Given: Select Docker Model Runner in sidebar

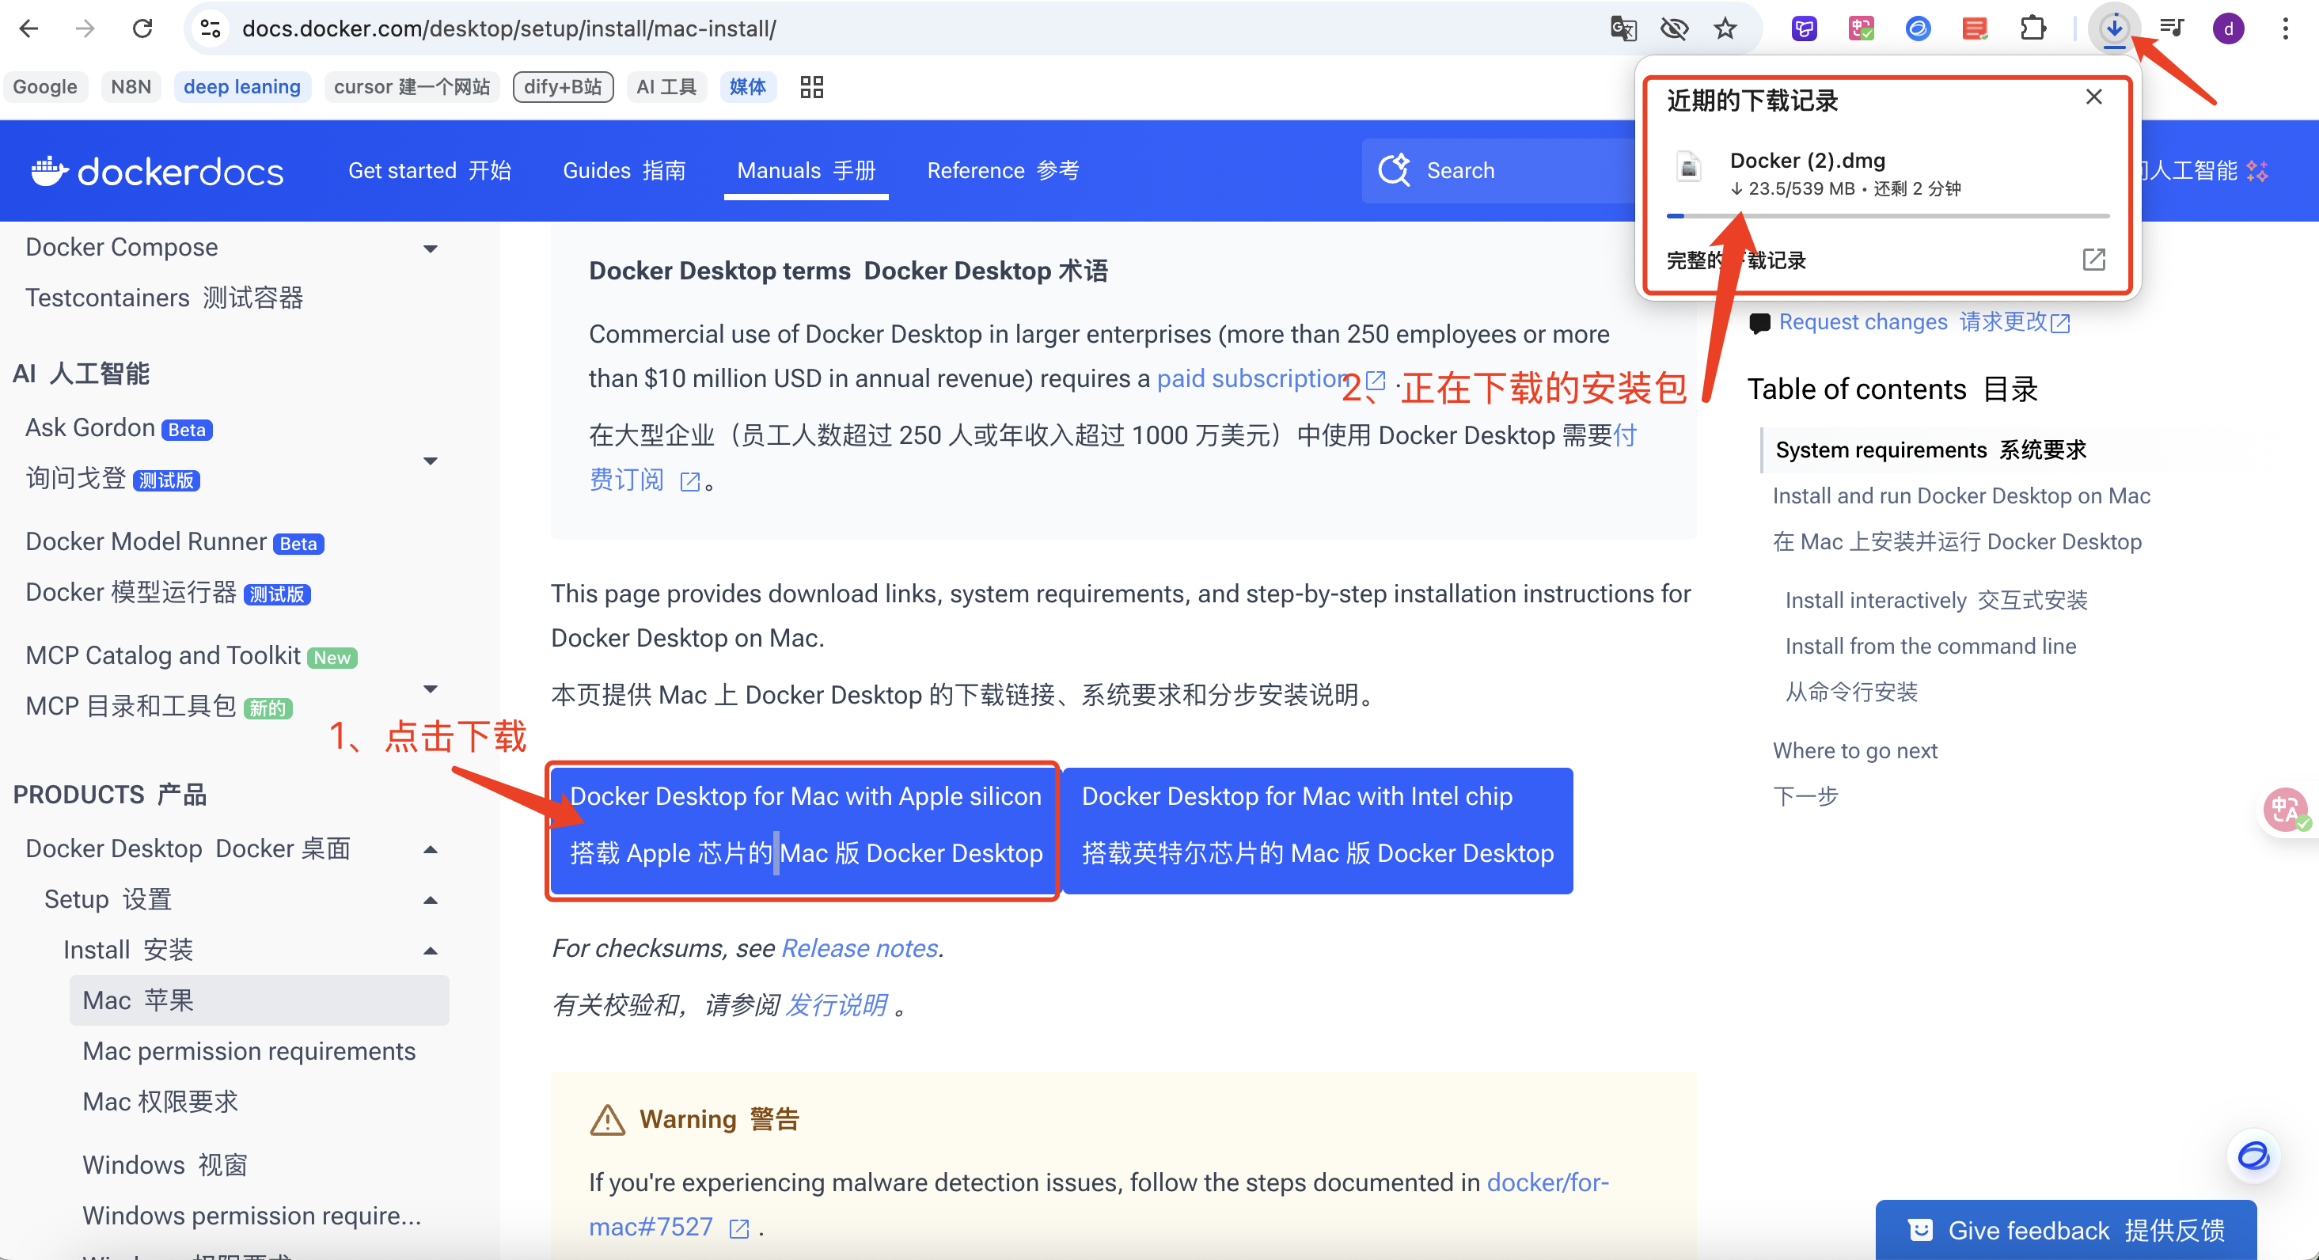Looking at the screenshot, I should pos(175,541).
